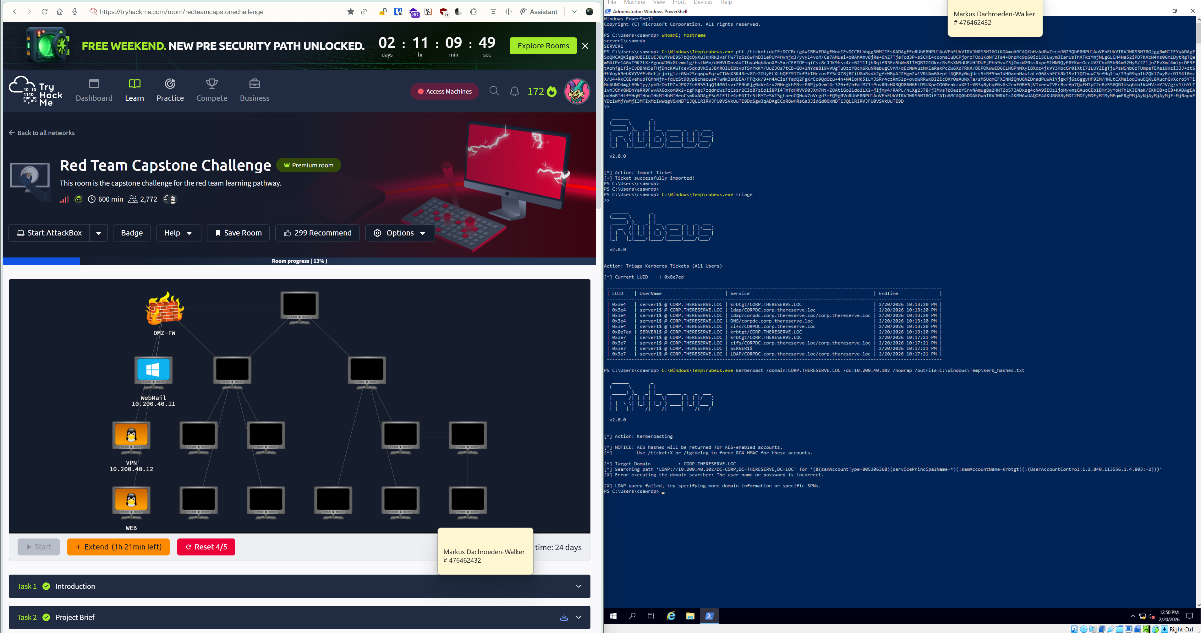Click the browser address bar URL
The image size is (1201, 633).
[x=182, y=12]
